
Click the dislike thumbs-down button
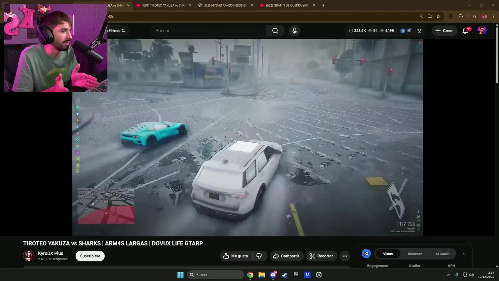[259, 256]
